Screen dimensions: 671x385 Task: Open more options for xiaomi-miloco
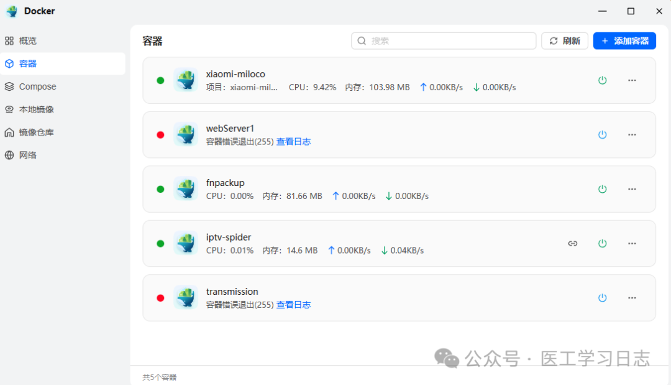632,80
